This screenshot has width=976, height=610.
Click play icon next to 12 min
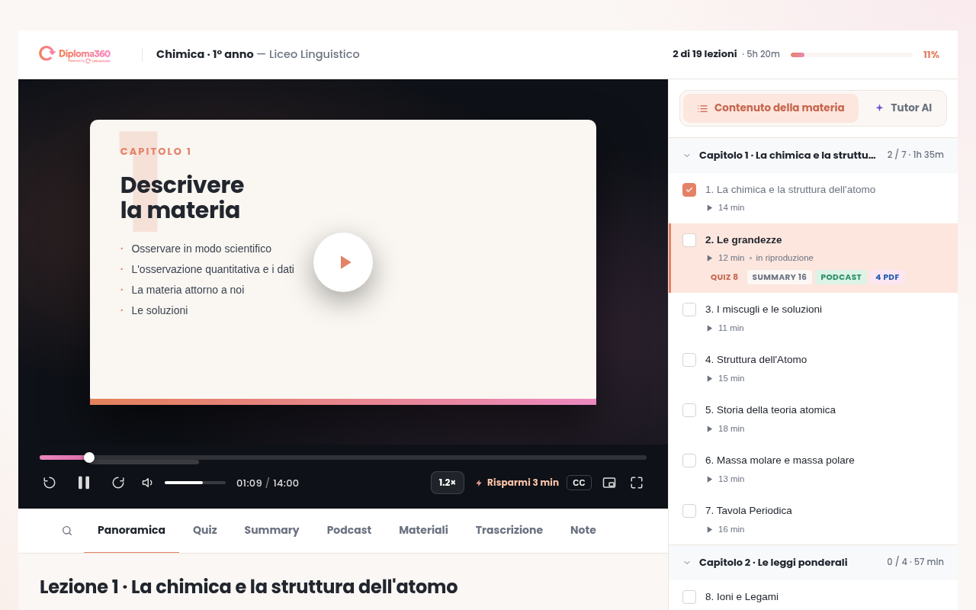[x=710, y=258]
